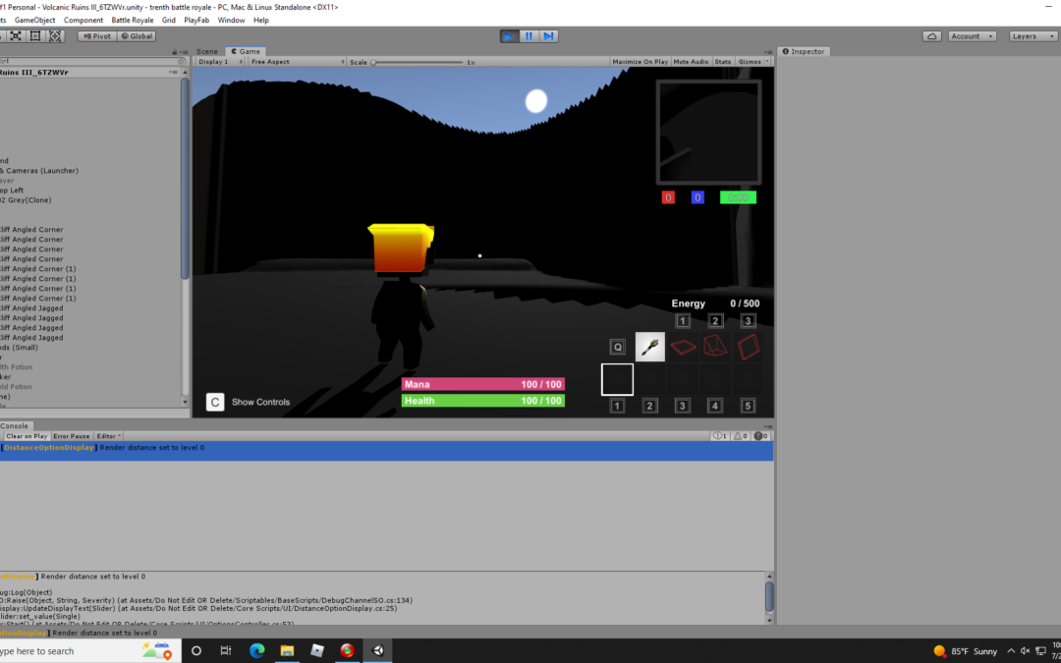1061x663 pixels.
Task: Switch to the Scene tab
Action: coord(207,51)
